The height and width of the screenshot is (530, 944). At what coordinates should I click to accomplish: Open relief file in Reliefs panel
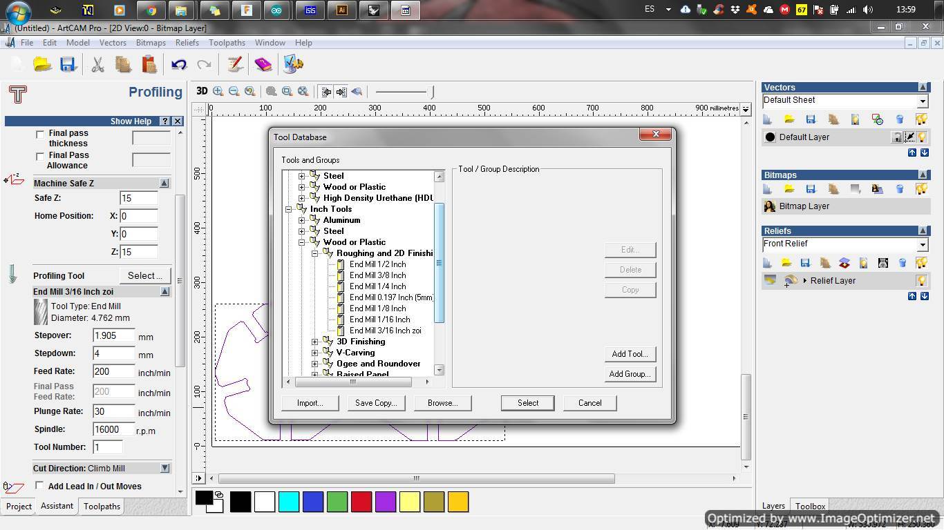point(786,263)
